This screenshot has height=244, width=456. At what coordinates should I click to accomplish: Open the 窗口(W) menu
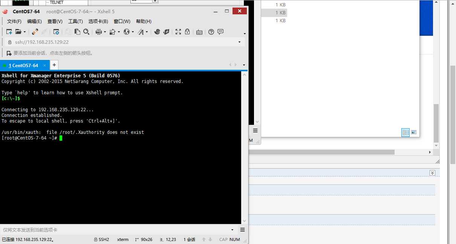122,21
